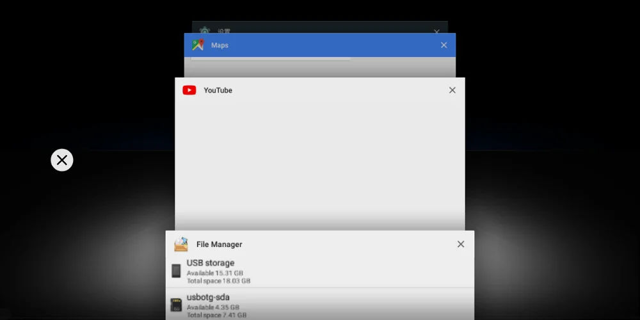Open the Maps card preview area
Image resolution: width=640 pixels, height=320 pixels.
pyautogui.click(x=320, y=67)
